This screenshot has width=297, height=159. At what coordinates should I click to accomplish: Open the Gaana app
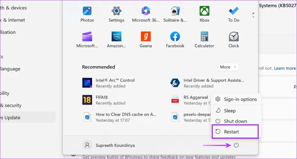(x=146, y=40)
